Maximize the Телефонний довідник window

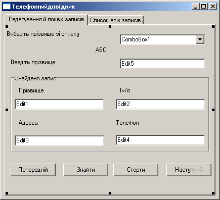(204, 7)
